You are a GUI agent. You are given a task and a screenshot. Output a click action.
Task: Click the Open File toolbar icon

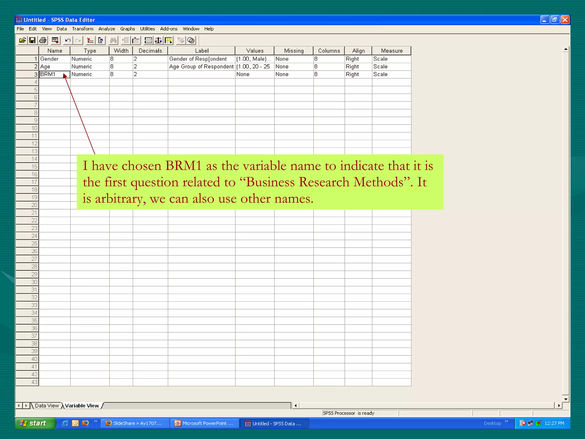[22, 40]
